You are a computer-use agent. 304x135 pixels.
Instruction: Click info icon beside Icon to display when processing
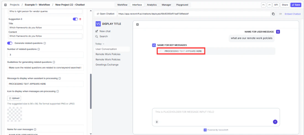click(57, 91)
